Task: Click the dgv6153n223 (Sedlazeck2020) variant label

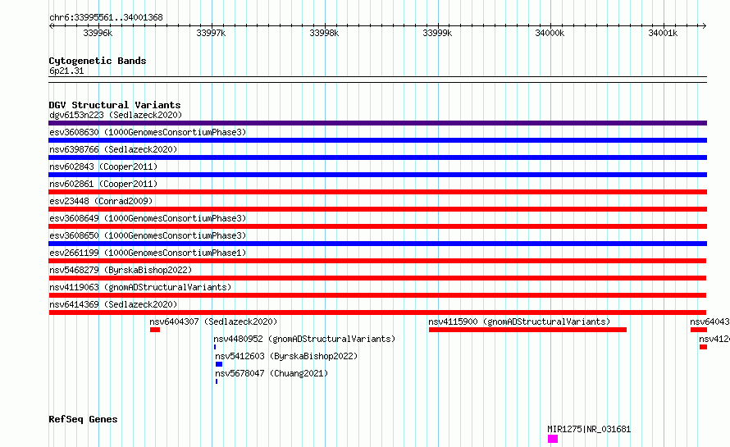Action: click(116, 115)
